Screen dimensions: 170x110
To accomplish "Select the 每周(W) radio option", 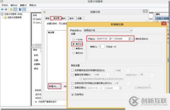I will coord(73,49).
